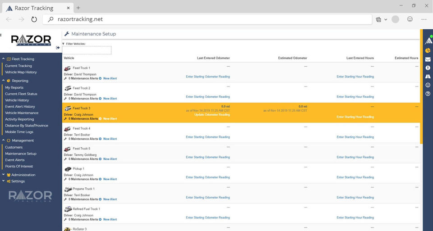Click the road icon in right sidebar

[428, 77]
